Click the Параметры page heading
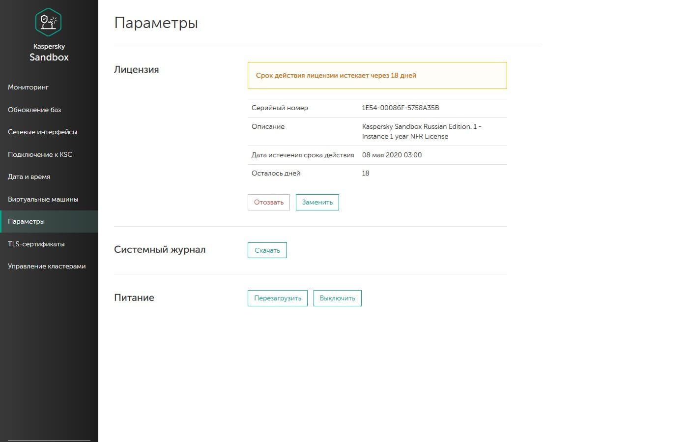The image size is (688, 442). [156, 23]
